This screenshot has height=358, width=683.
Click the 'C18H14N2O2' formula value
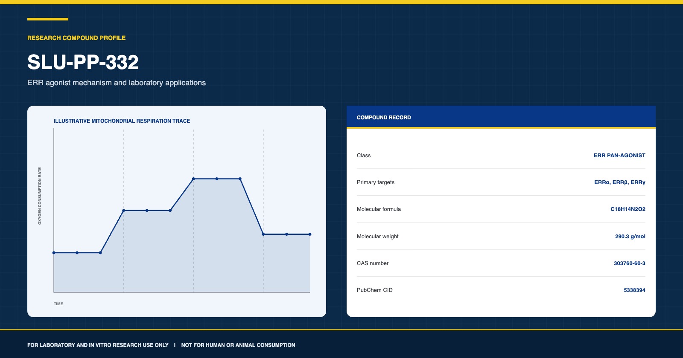click(x=628, y=209)
